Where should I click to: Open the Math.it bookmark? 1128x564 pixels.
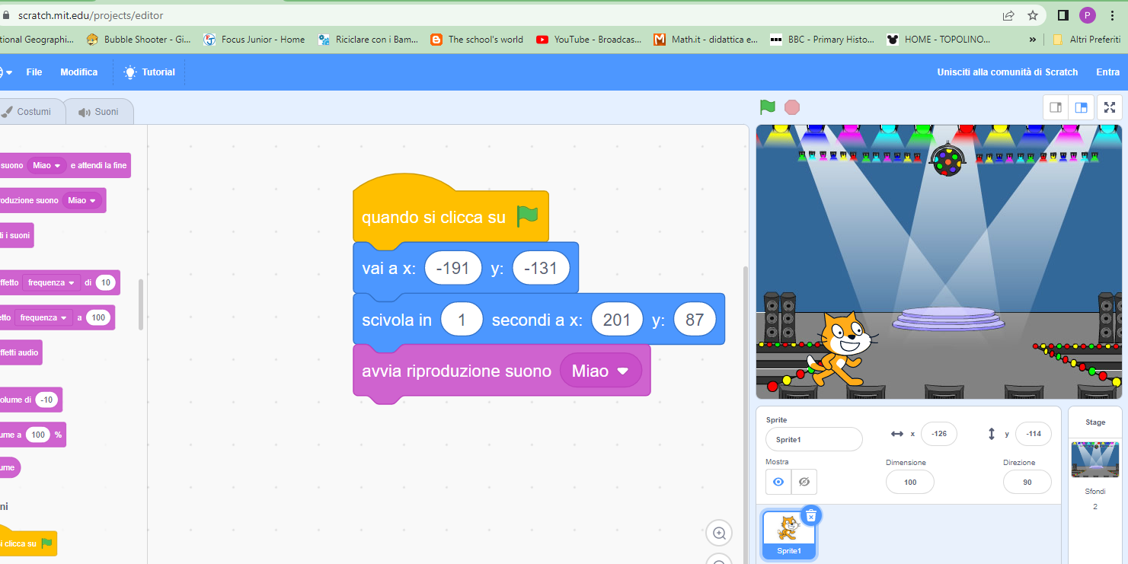(x=706, y=40)
